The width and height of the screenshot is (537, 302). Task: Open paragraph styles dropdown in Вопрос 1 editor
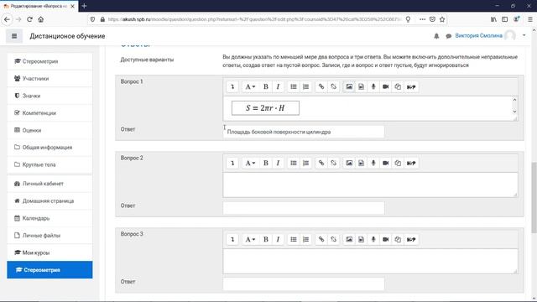click(x=250, y=87)
